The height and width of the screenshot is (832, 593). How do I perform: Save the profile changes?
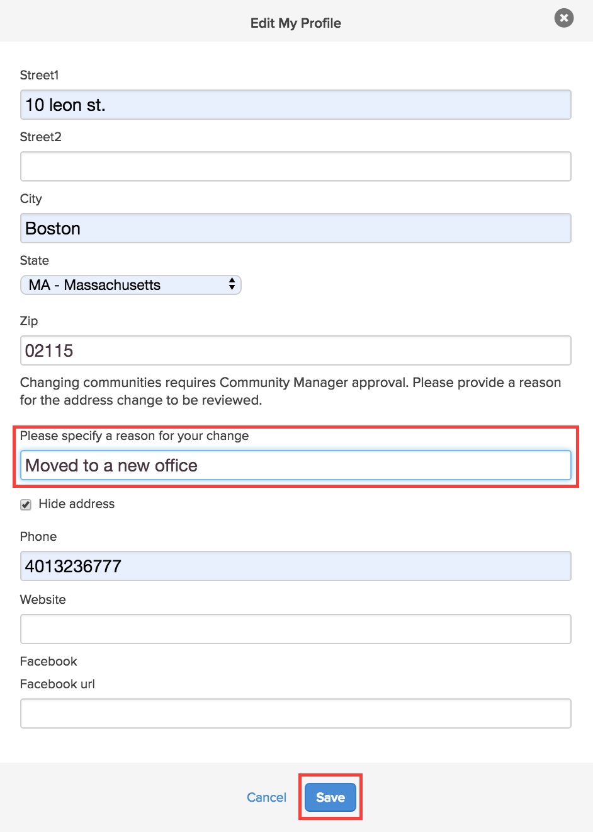(x=330, y=797)
